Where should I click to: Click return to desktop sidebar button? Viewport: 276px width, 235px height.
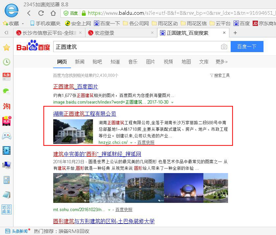click(x=7, y=209)
